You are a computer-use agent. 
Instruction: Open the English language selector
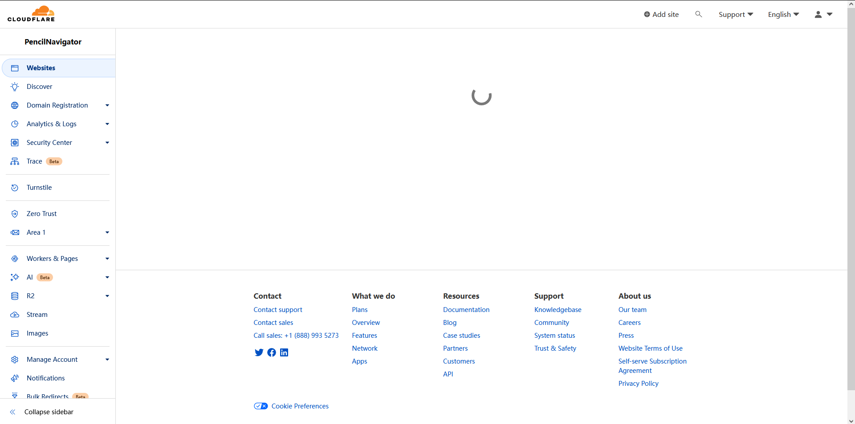point(783,14)
